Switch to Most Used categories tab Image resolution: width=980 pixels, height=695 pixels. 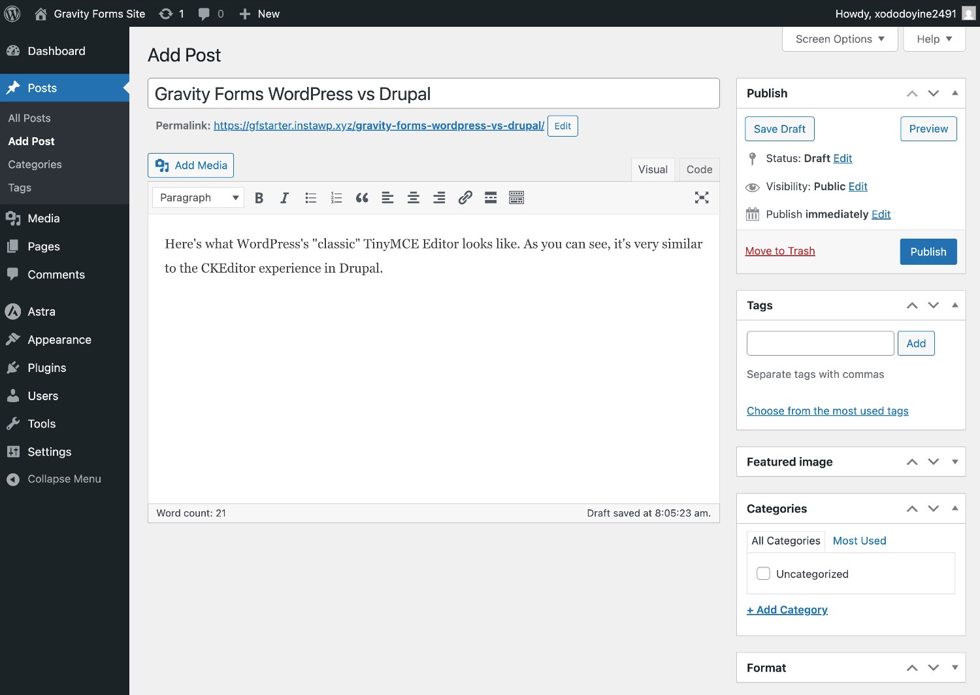859,541
